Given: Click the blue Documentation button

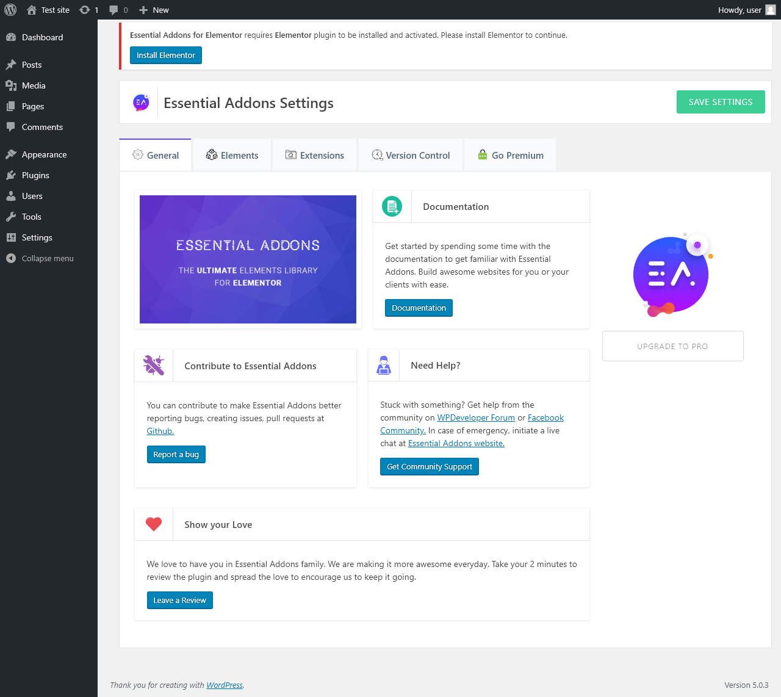Looking at the screenshot, I should click(419, 308).
